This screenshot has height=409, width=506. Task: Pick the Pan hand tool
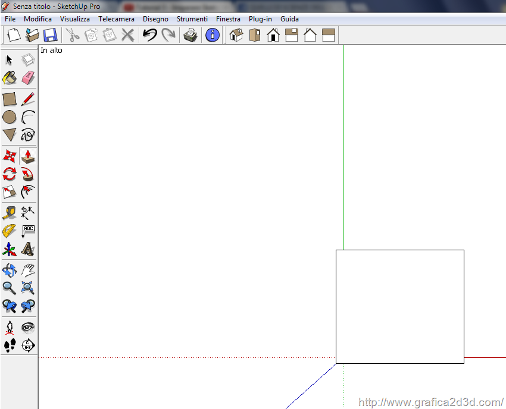coord(28,270)
